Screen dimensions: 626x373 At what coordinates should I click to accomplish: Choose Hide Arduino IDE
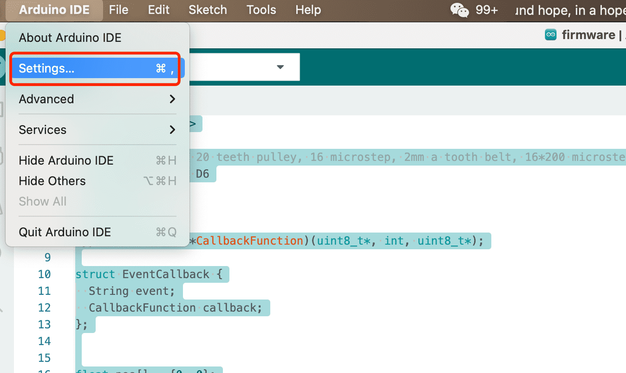[x=97, y=160]
